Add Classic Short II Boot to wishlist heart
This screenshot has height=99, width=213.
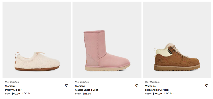pyautogui.click(x=137, y=86)
